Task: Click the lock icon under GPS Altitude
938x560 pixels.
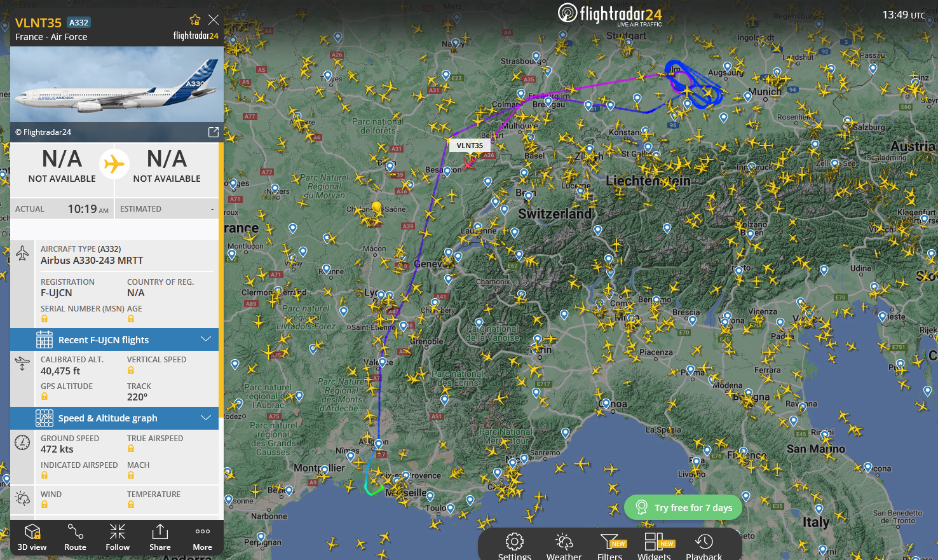Action: tap(44, 397)
